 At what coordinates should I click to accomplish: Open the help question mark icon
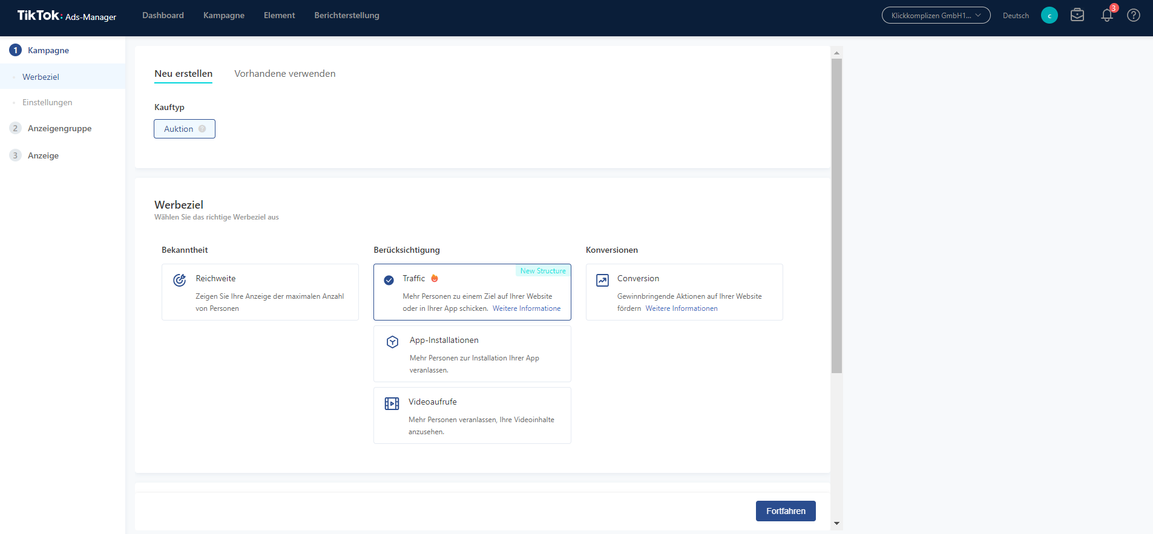(x=1134, y=15)
